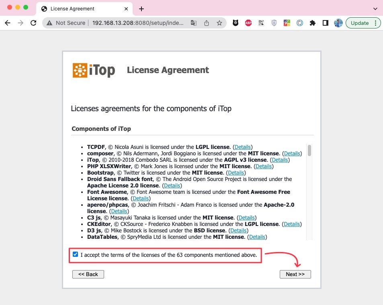Open the composer license Details link

click(292, 153)
